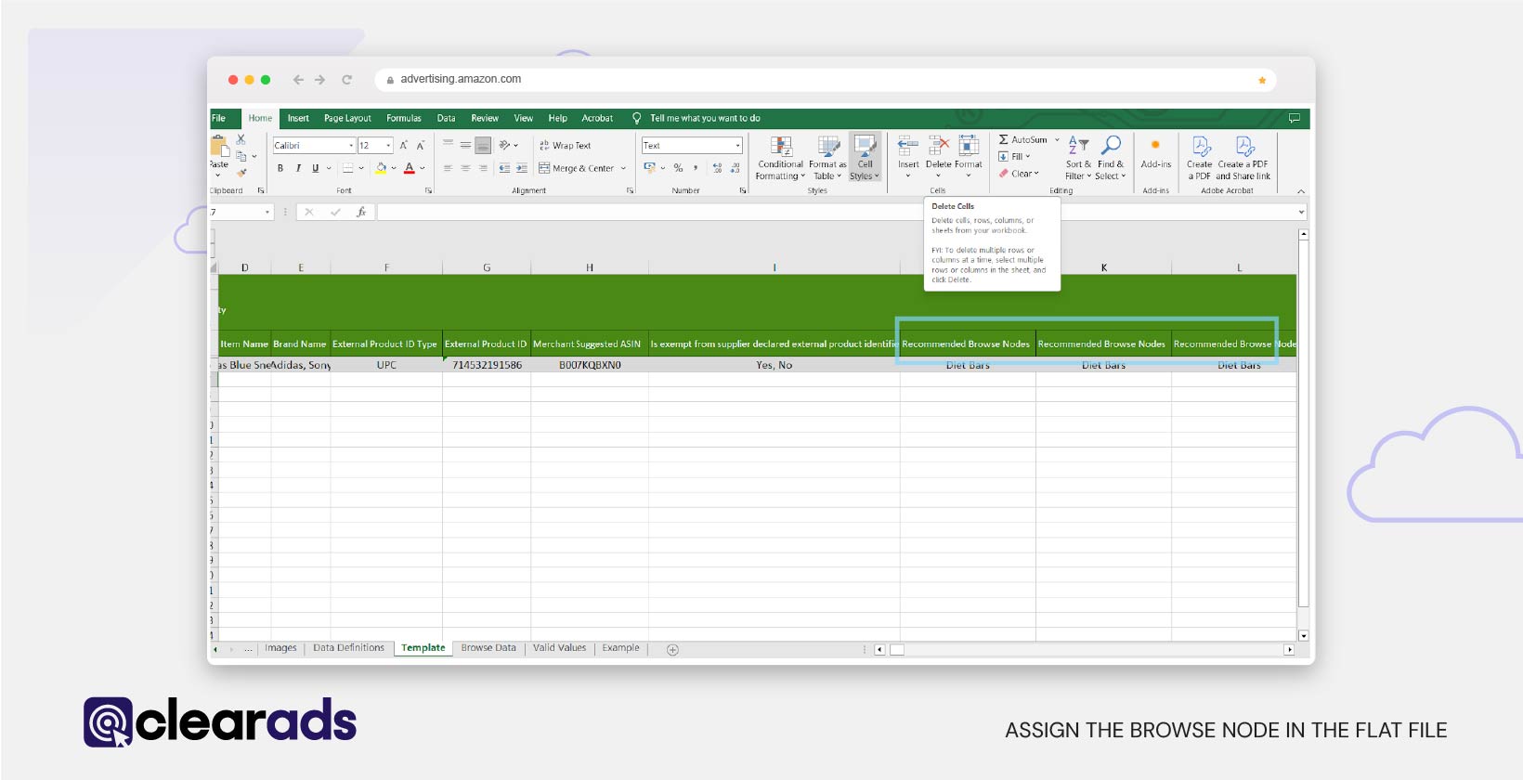Apply Comma Style

tap(696, 168)
